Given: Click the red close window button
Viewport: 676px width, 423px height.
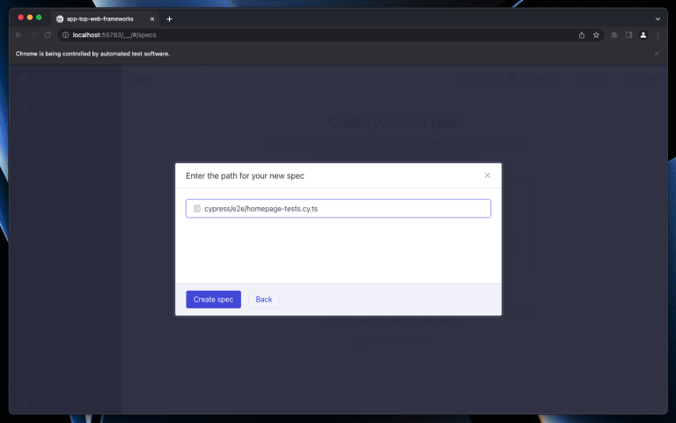Looking at the screenshot, I should [21, 18].
